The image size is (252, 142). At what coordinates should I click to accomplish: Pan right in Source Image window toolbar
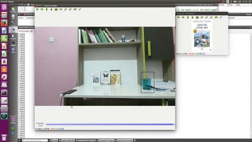tap(42, 9)
